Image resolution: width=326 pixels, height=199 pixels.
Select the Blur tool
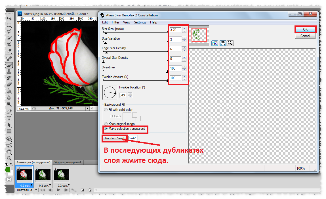[x=9, y=98]
